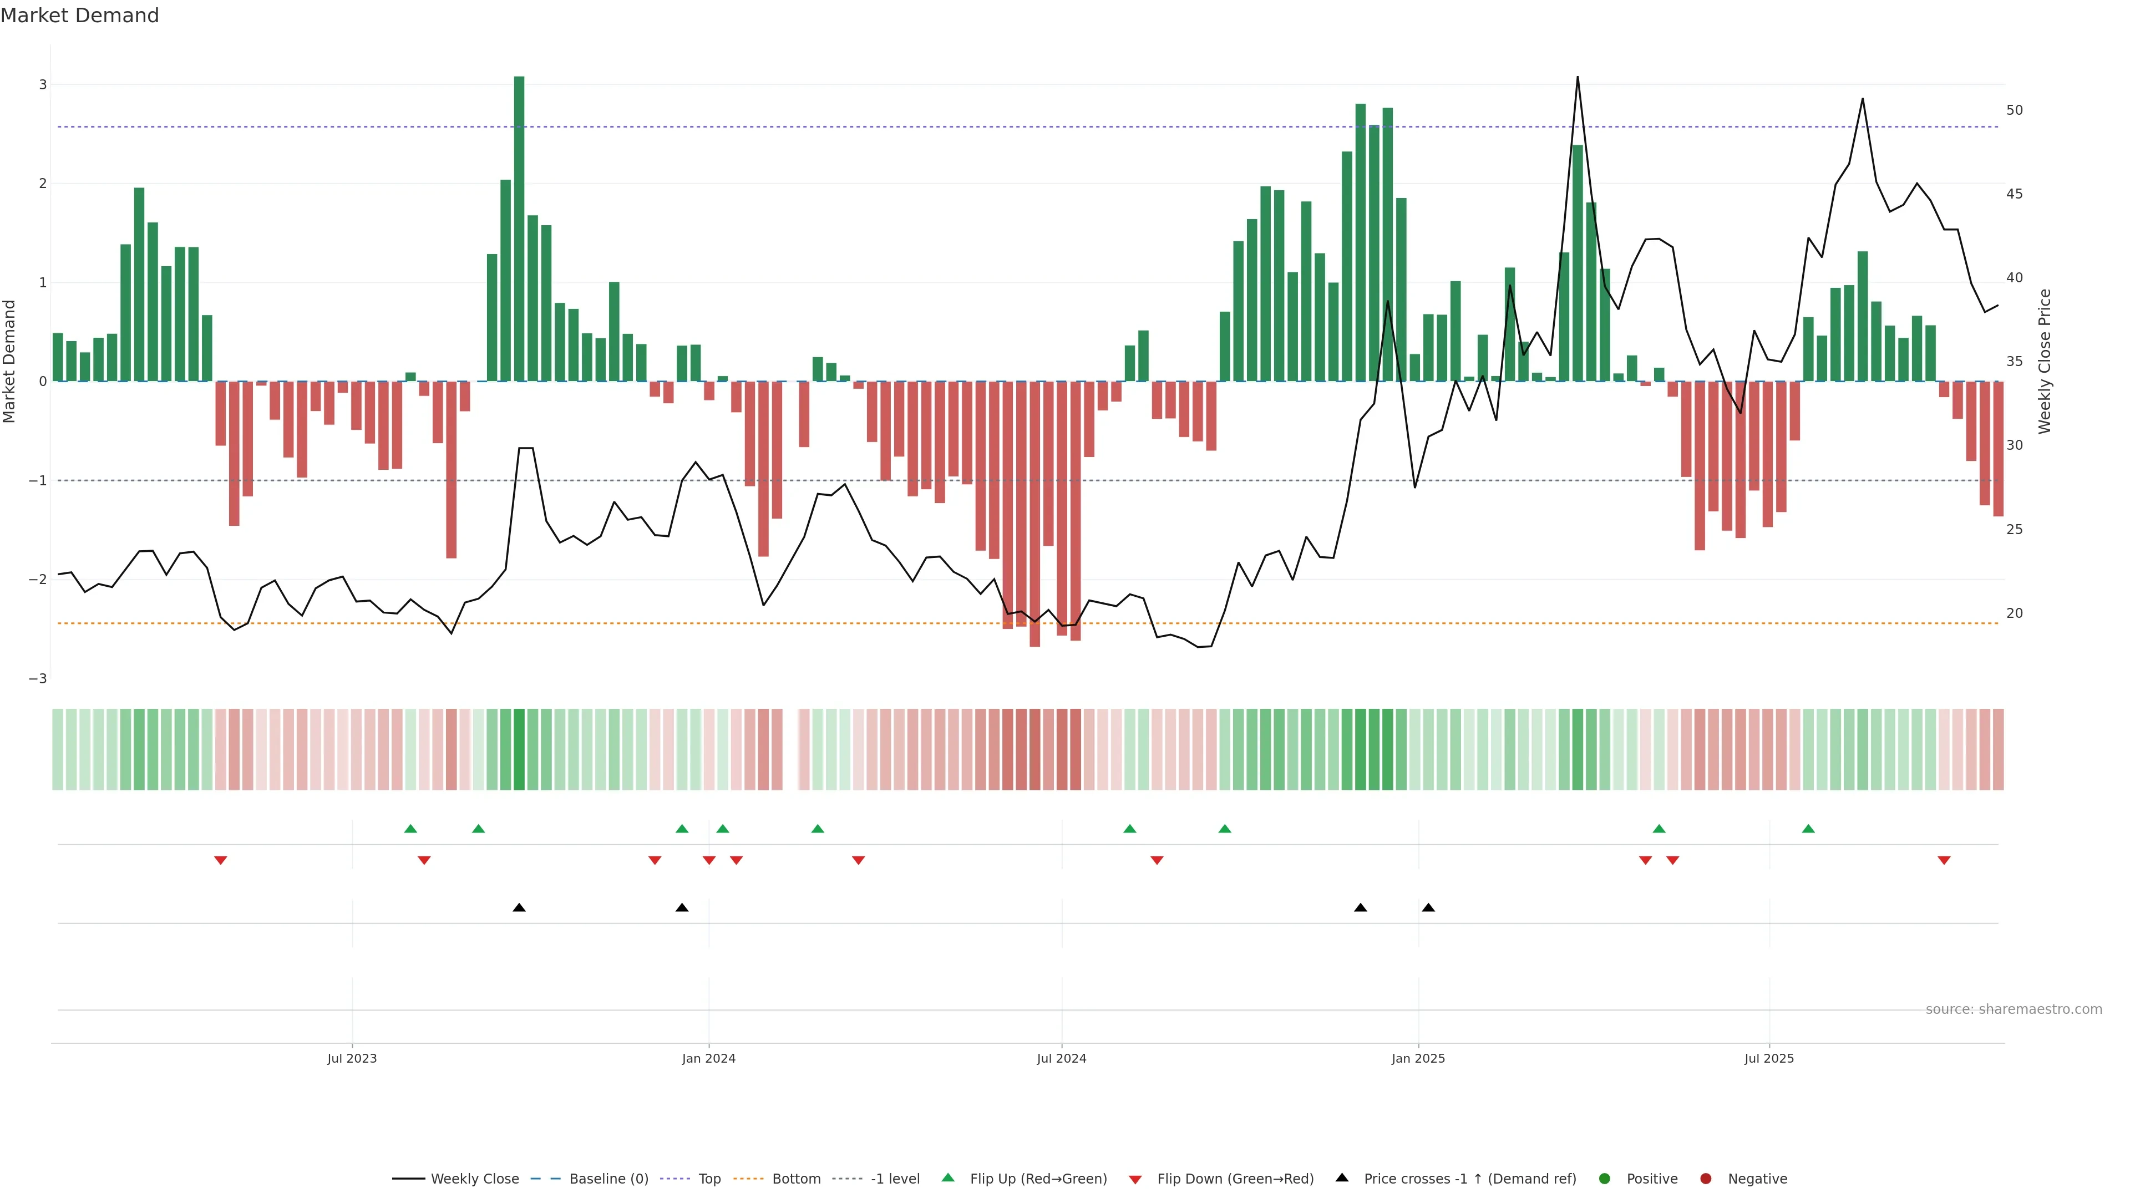The height and width of the screenshot is (1198, 2130).
Task: Click the last red flip-down marker on the right
Action: point(1944,861)
